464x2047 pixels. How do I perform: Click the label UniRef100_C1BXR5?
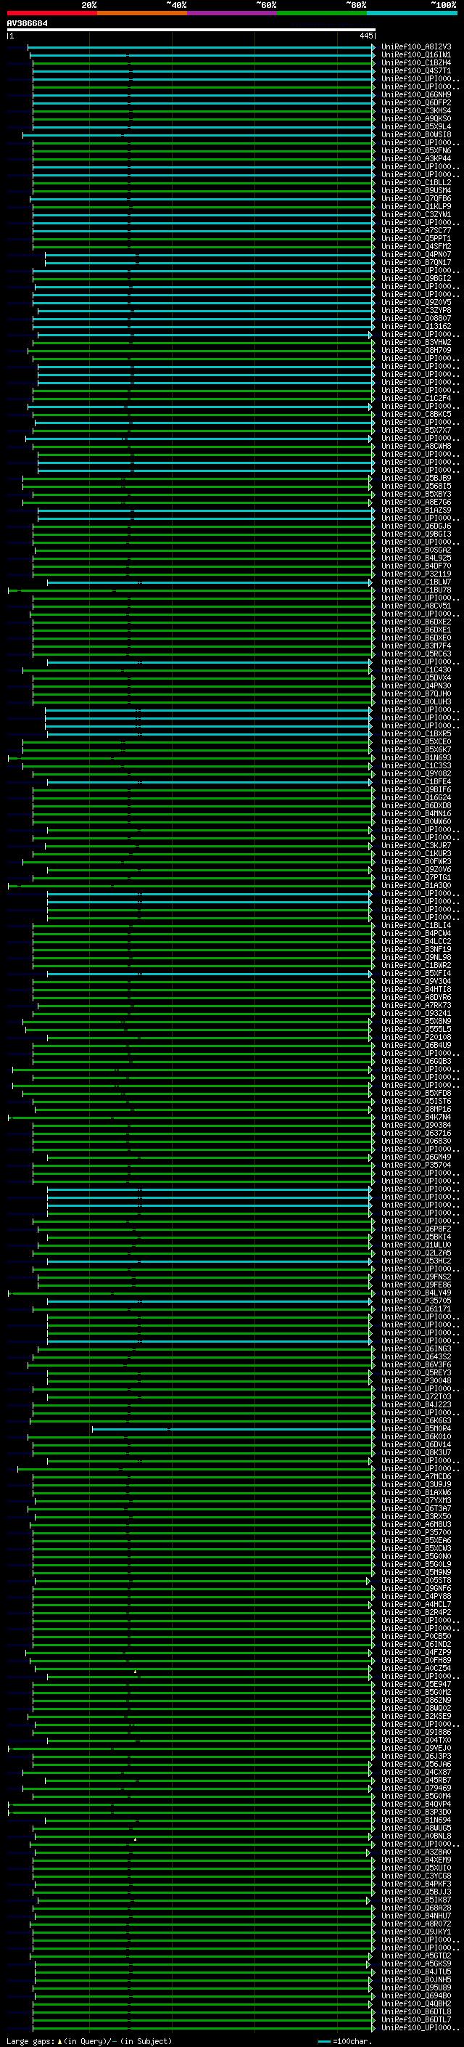tap(416, 733)
